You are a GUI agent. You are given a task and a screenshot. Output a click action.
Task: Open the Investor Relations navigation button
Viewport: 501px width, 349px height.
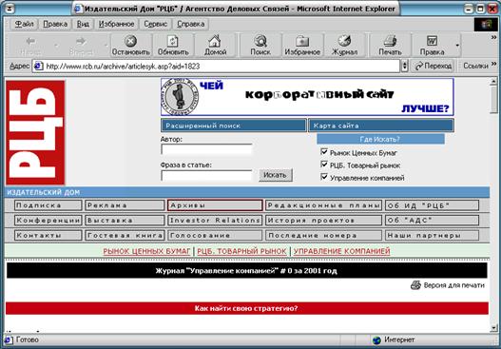coord(215,221)
